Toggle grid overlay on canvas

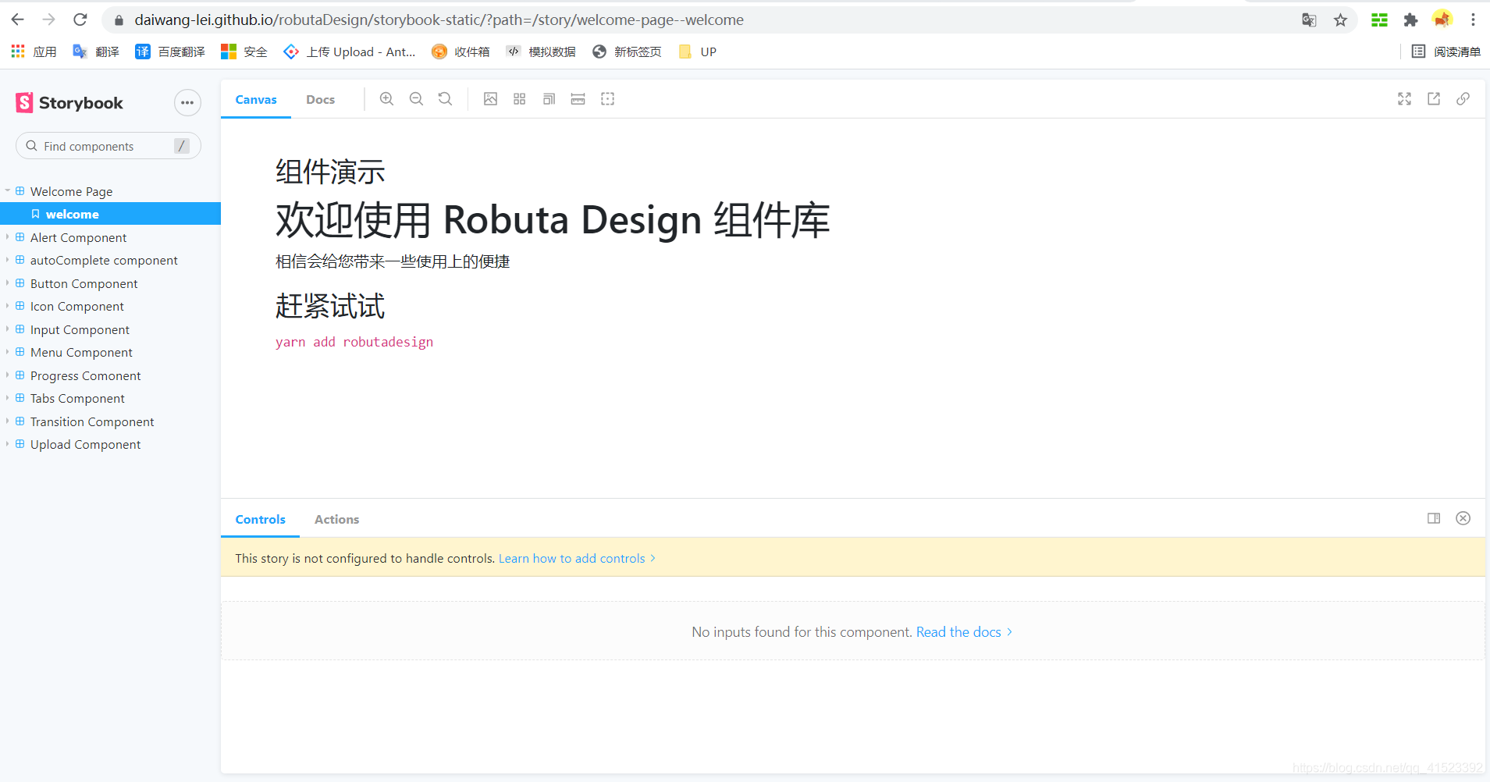(x=520, y=99)
